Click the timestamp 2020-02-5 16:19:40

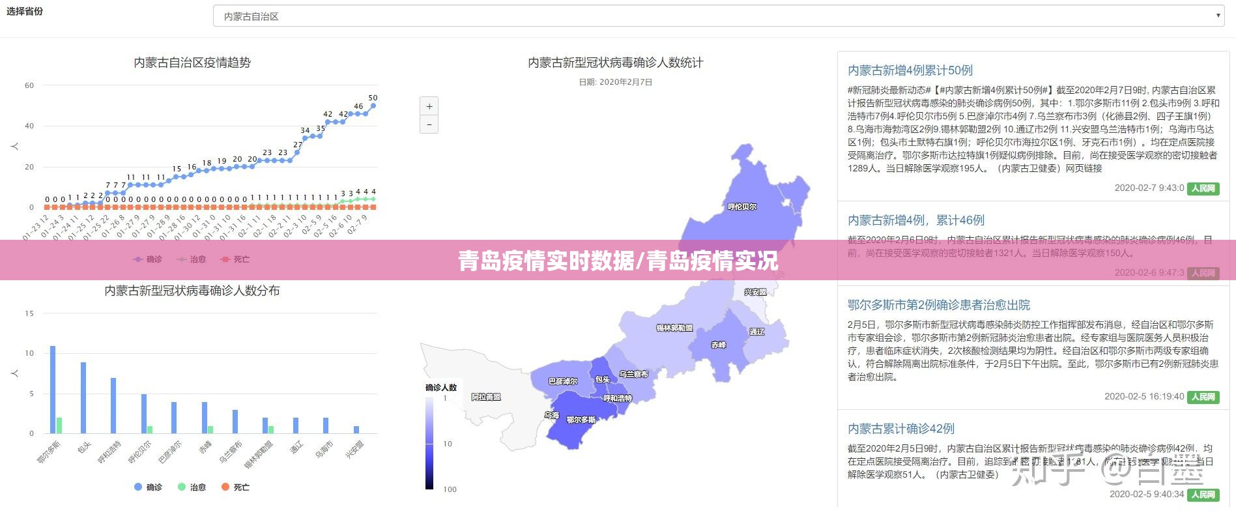[x=1144, y=396]
